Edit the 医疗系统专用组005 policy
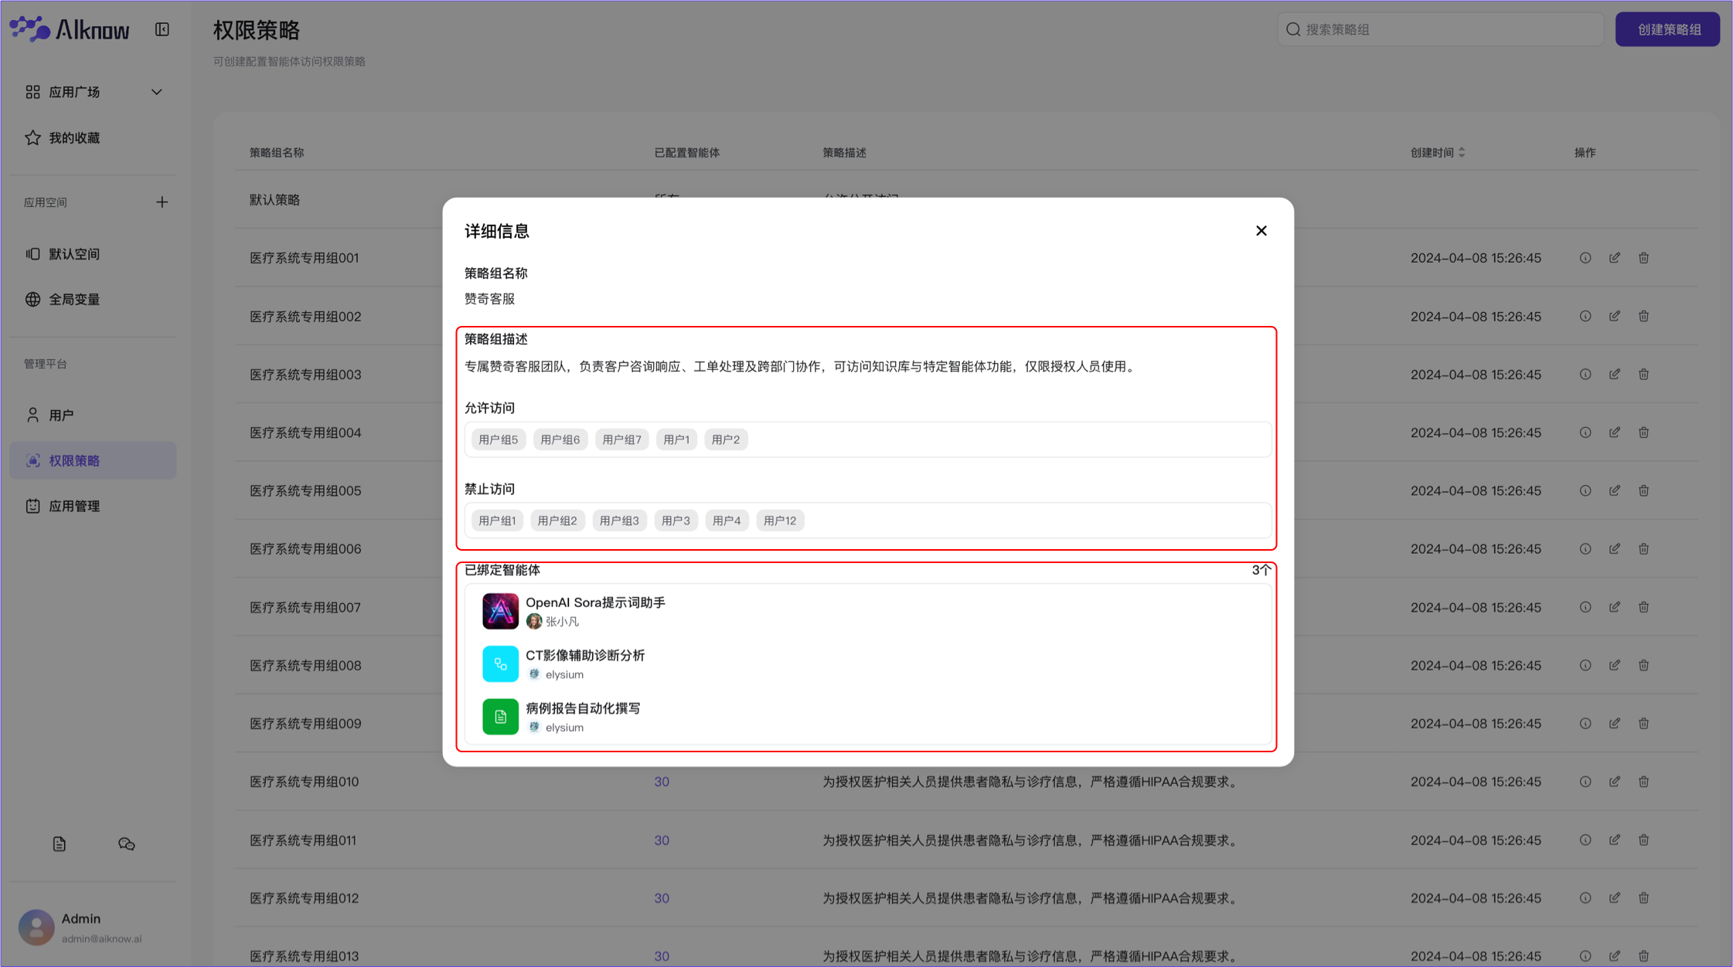 click(1615, 490)
